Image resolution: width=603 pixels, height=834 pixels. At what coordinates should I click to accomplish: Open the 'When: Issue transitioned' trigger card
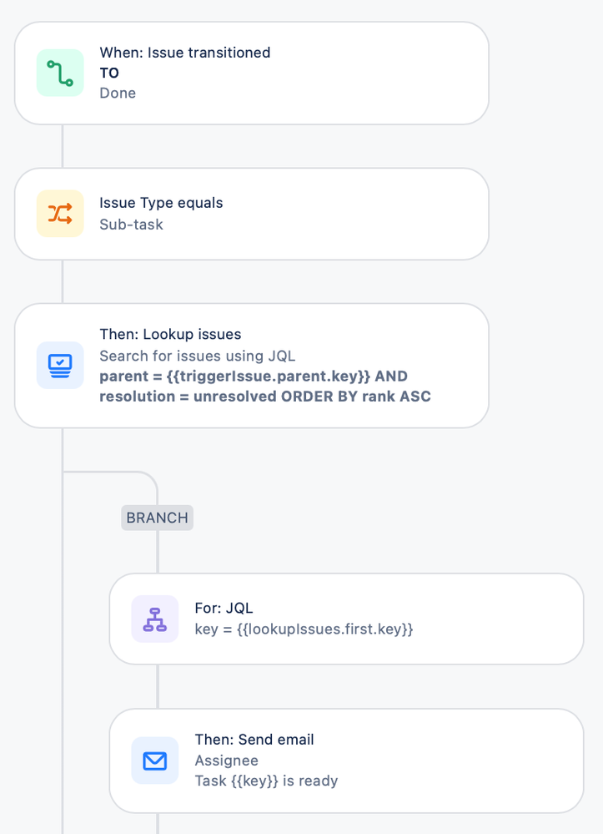[x=252, y=73]
